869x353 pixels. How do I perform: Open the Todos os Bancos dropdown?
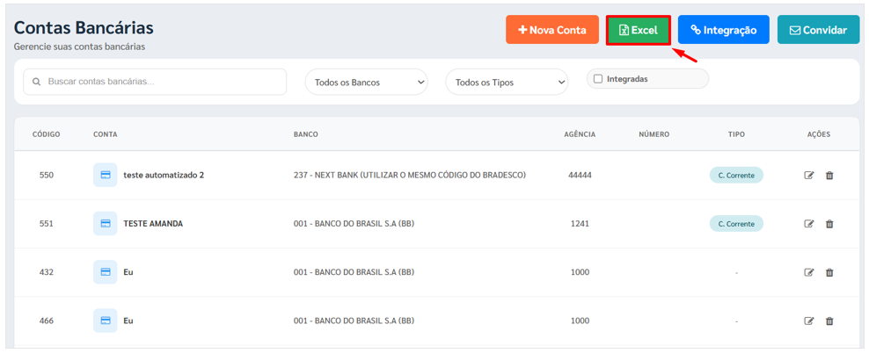pos(366,83)
